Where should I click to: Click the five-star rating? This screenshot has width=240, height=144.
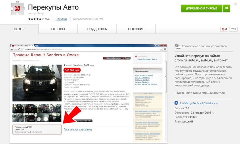click(34, 19)
